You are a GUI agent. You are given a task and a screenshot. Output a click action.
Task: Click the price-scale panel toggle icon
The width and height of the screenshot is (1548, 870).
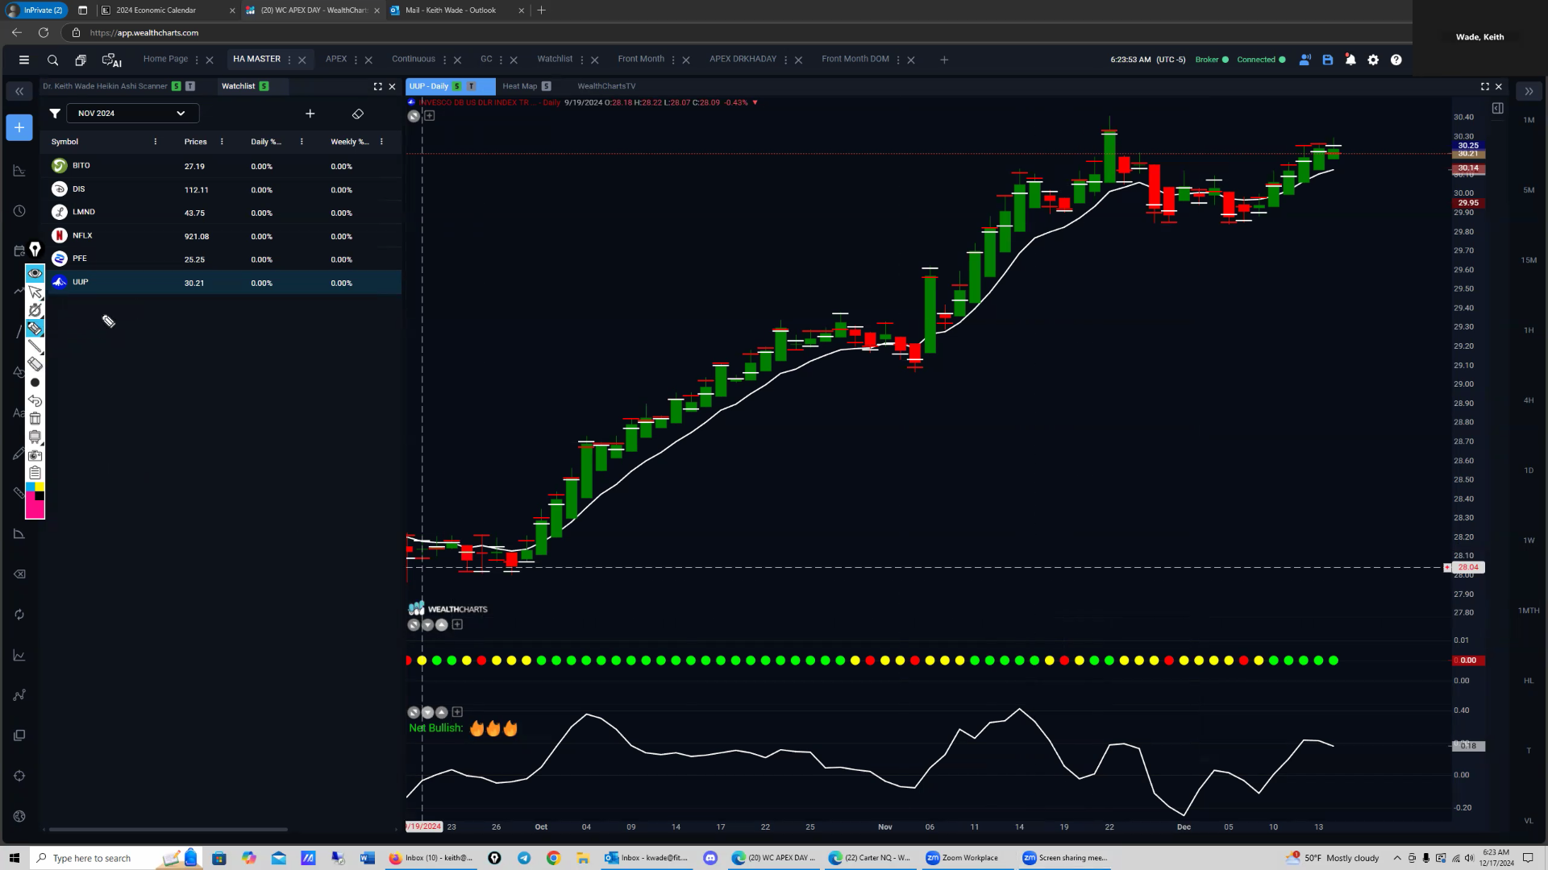(x=1497, y=108)
